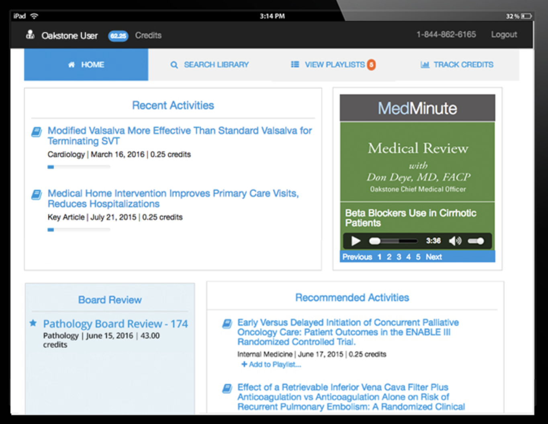Click the Wi-Fi icon in status bar

click(x=34, y=16)
